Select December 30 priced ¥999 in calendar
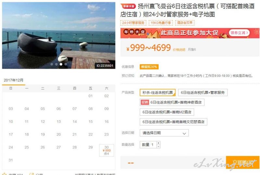The width and height of the screenshot is (260, 175). tap(107, 150)
